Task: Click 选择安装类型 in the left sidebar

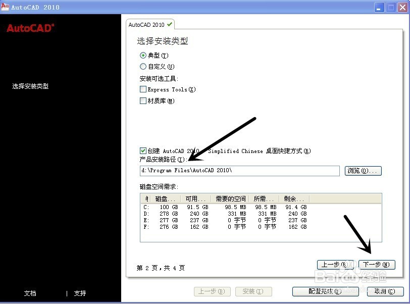Action: click(30, 86)
